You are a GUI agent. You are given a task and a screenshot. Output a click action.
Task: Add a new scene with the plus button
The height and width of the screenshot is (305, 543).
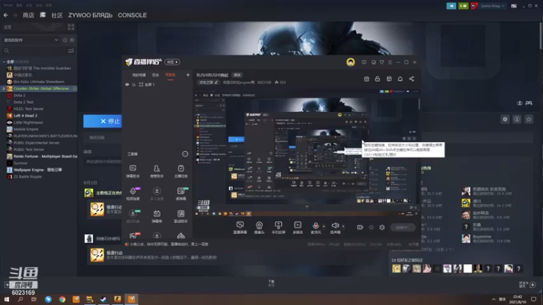(188, 75)
